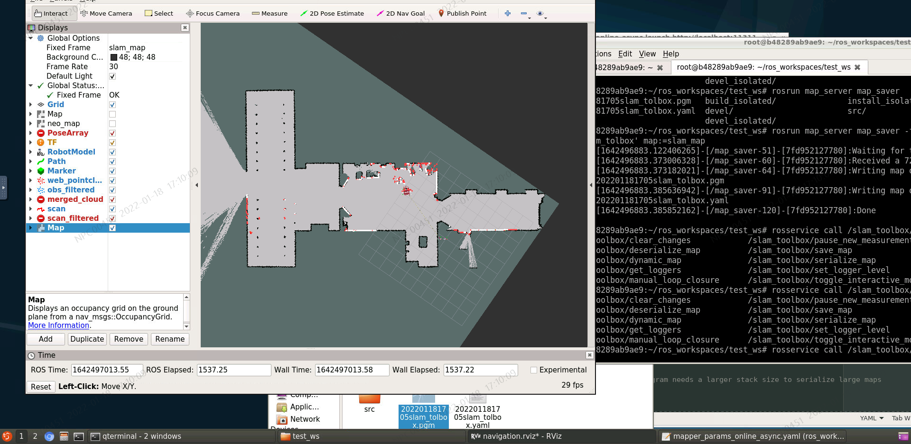Disable the merged_cloud display

click(112, 199)
